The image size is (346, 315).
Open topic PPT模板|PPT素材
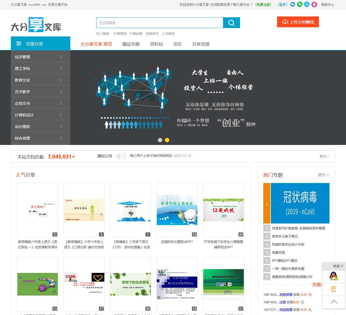tap(284, 261)
